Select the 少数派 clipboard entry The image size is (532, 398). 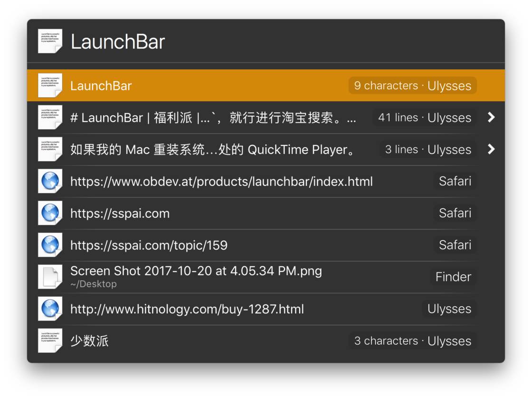266,341
